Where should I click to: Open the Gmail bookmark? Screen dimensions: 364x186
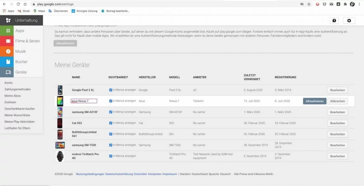[24, 11]
